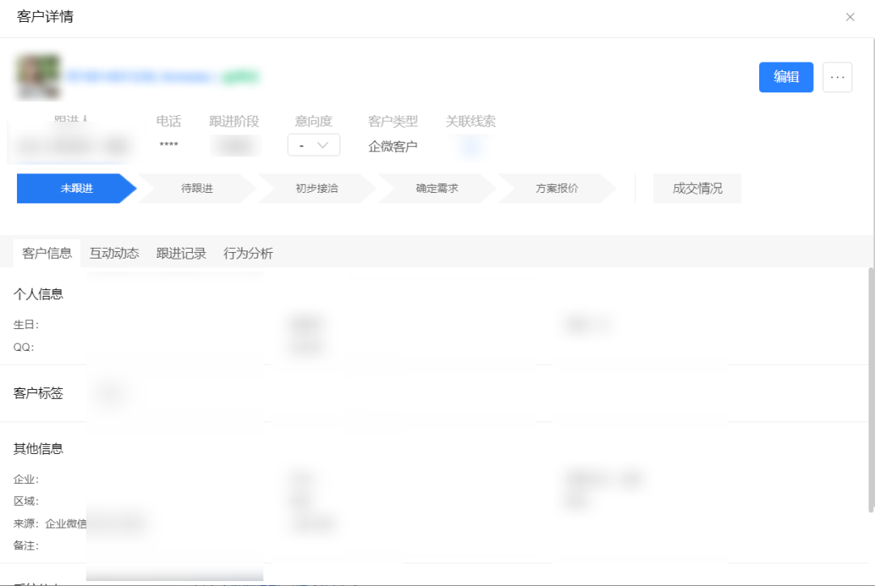View the 行为分析 tab
The height and width of the screenshot is (586, 875).
[x=247, y=253]
